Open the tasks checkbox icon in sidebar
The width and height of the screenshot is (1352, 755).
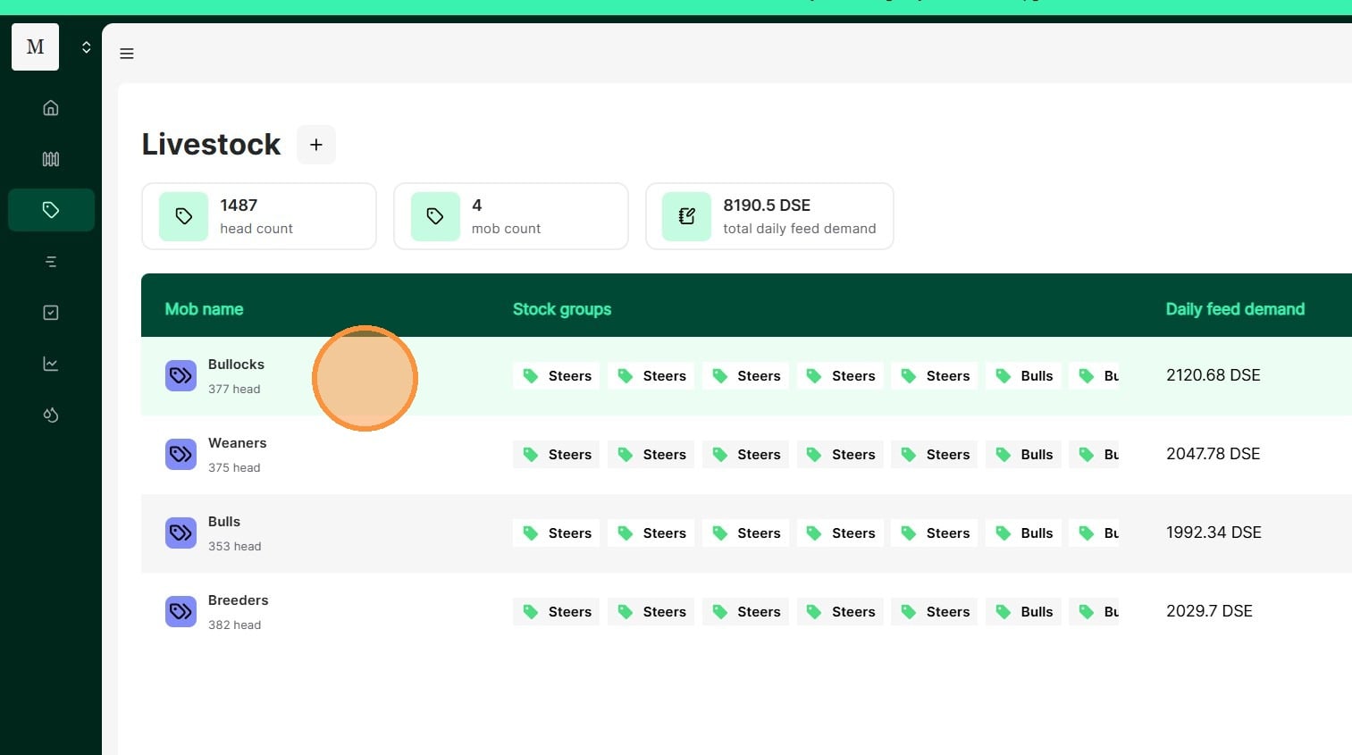[x=51, y=313]
